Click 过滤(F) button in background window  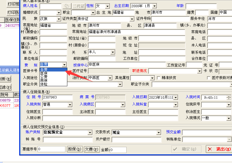(6, 87)
